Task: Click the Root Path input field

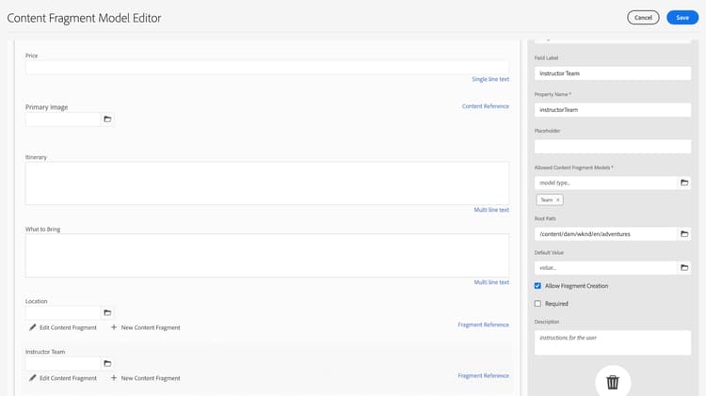Action: pyautogui.click(x=606, y=234)
